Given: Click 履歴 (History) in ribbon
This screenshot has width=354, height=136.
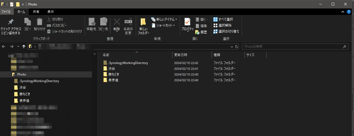Looking at the screenshot, I should pos(201,32).
